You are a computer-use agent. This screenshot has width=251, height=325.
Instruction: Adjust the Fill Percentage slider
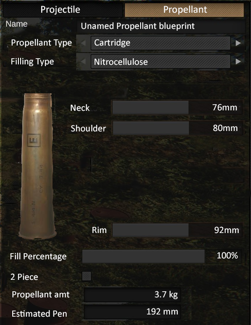click(162, 256)
